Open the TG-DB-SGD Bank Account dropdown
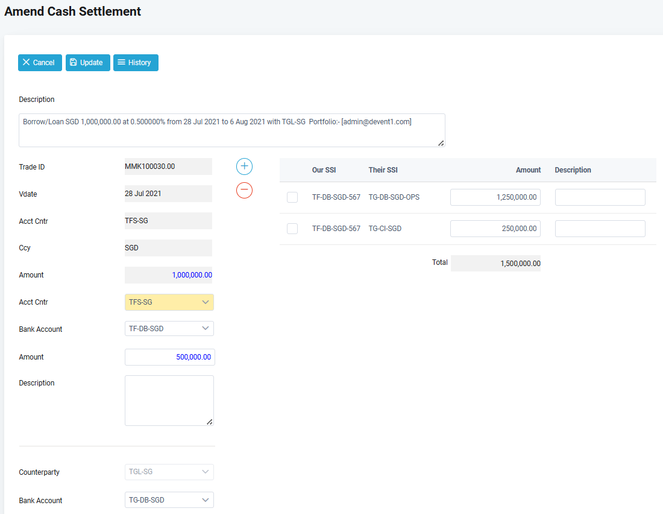The height and width of the screenshot is (514, 663). [x=169, y=500]
